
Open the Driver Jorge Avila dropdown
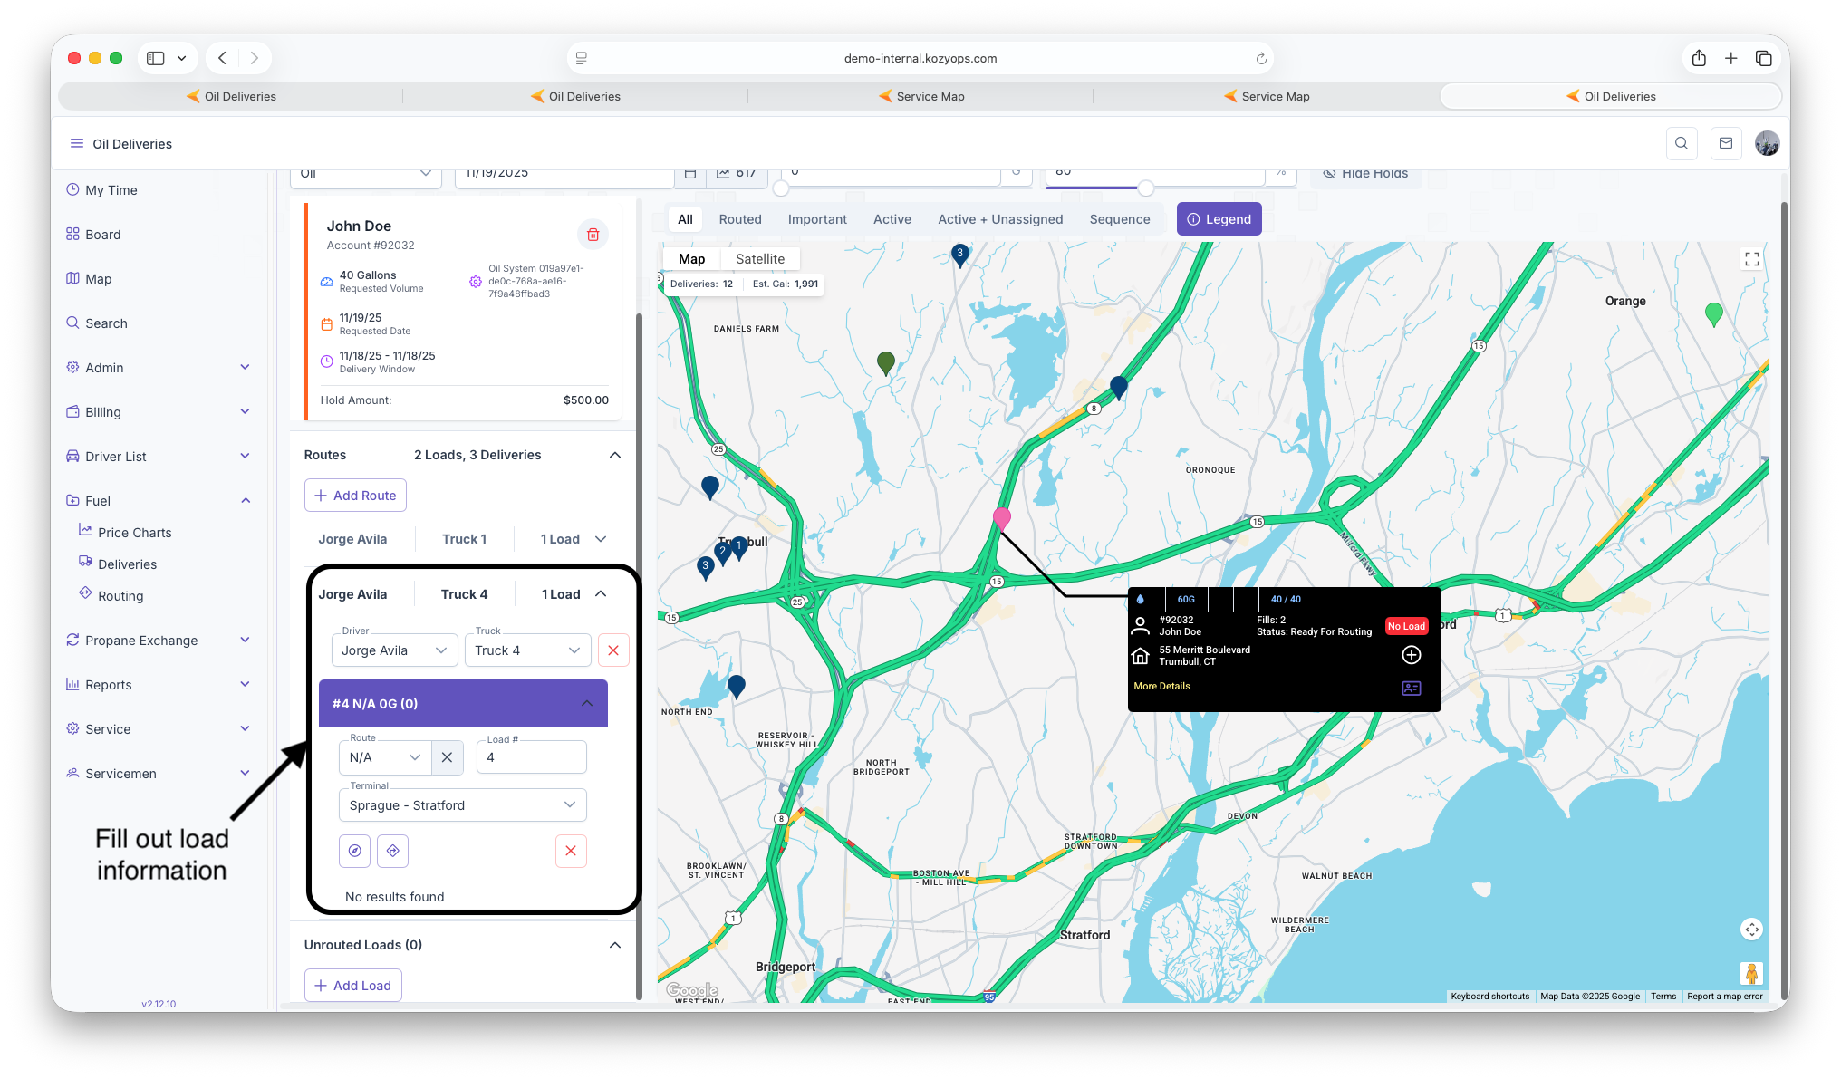click(394, 650)
